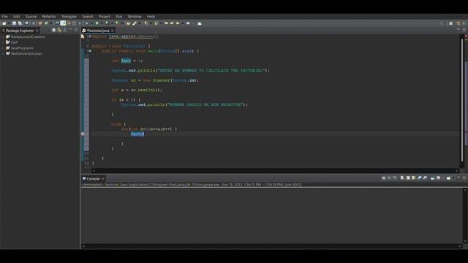The width and height of the screenshot is (468, 263).
Task: Expand the JavaPrograms project node
Action: (3, 48)
